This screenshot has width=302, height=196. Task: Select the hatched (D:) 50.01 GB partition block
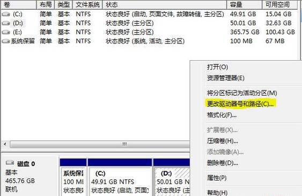172,177
